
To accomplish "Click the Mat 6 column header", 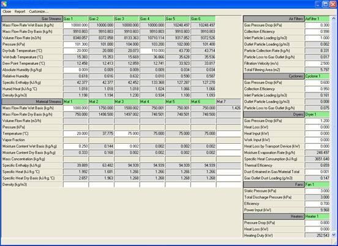I will [x=203, y=102].
